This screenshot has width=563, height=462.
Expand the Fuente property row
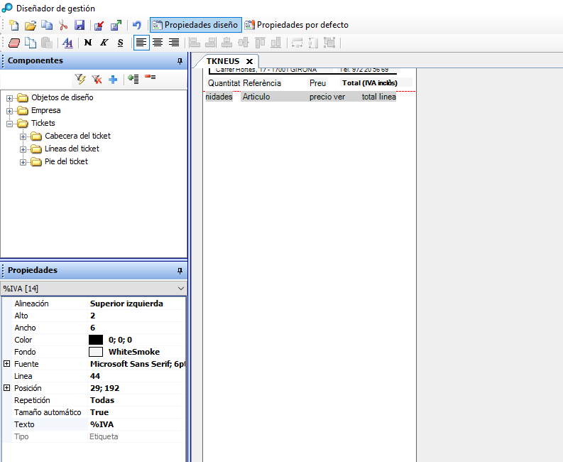pyautogui.click(x=7, y=364)
